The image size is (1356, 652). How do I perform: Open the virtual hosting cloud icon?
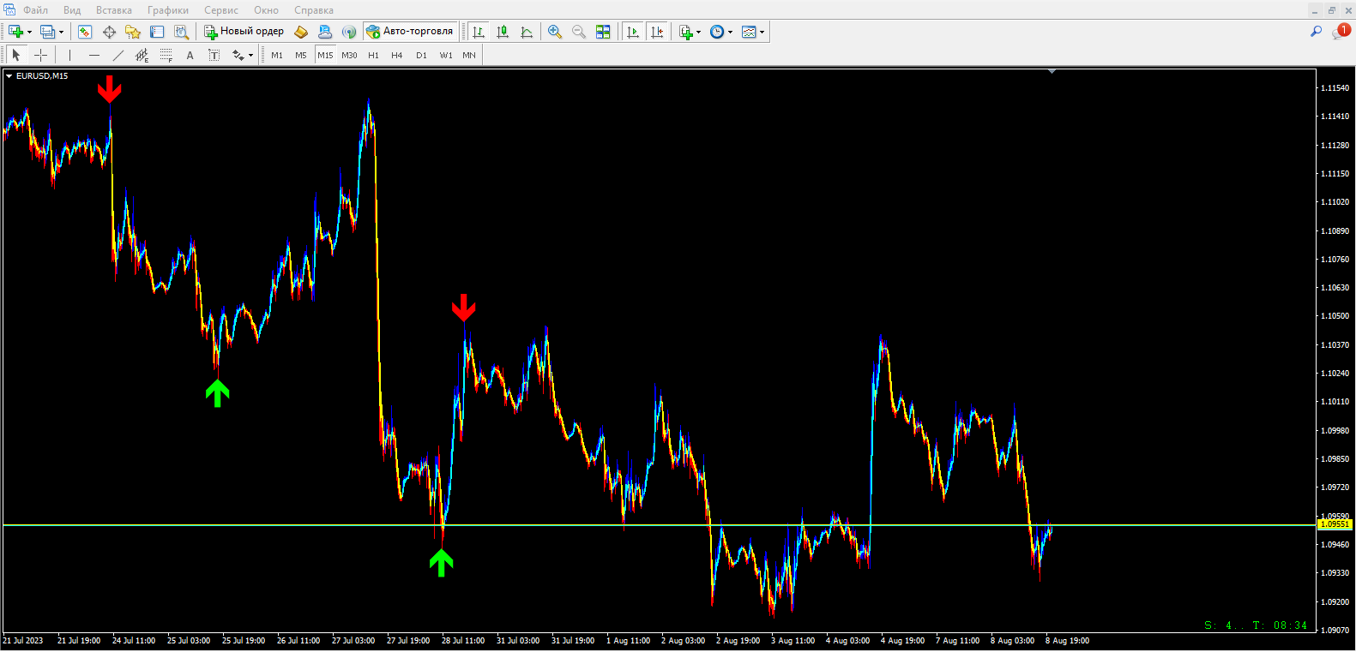(x=325, y=32)
